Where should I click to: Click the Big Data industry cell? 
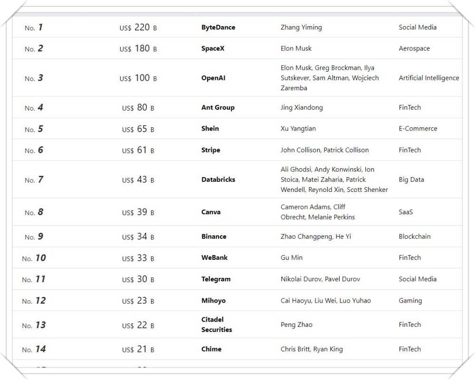[x=411, y=180]
